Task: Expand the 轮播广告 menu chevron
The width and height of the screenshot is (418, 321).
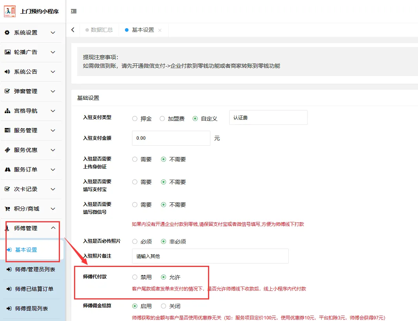Action: click(53, 52)
